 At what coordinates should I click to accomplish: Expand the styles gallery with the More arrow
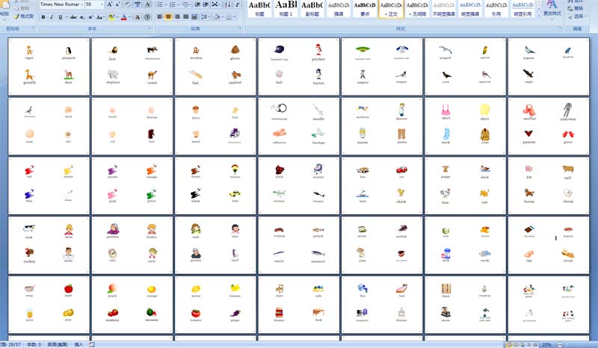[538, 15]
